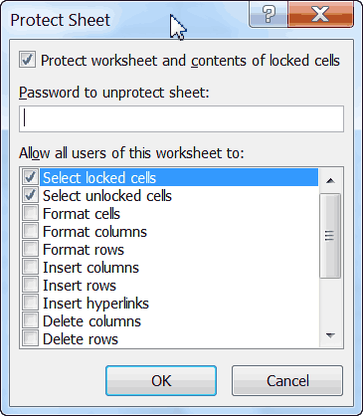
Task: Close the Protect Sheet dialog
Action: tap(320, 14)
